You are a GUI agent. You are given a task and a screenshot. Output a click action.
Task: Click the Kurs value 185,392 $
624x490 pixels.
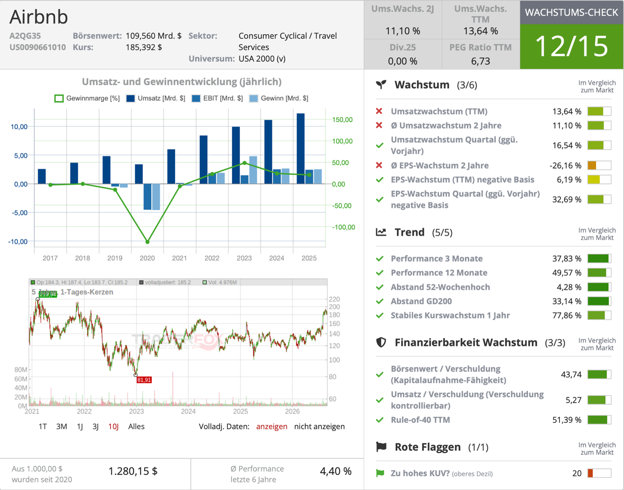144,47
